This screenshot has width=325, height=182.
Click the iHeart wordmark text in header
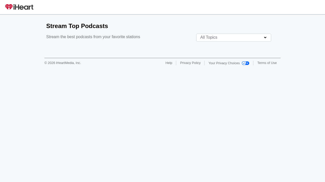coord(23,7)
